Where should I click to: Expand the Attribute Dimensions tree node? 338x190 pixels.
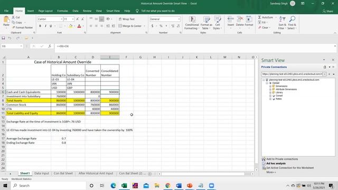point(270,89)
